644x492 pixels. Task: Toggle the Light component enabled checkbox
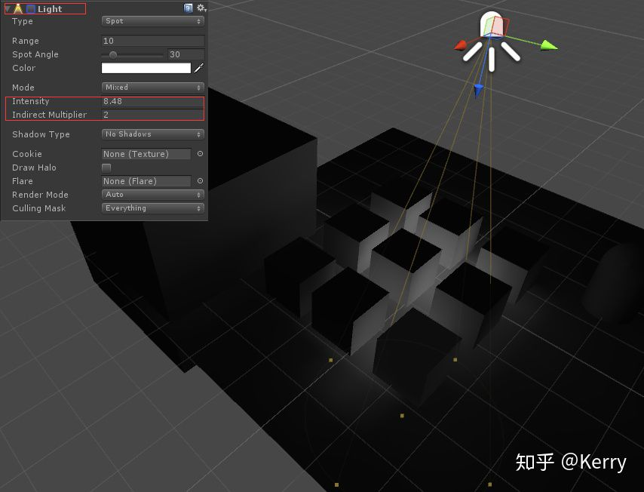click(x=29, y=8)
